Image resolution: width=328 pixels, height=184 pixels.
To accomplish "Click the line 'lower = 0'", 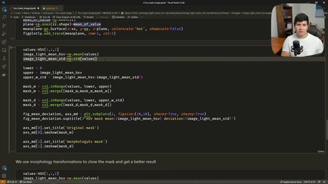I will (32, 68).
